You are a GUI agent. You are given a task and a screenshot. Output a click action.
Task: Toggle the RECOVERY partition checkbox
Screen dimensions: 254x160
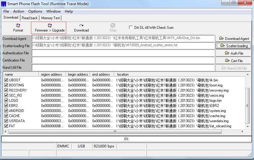[x=6, y=90]
